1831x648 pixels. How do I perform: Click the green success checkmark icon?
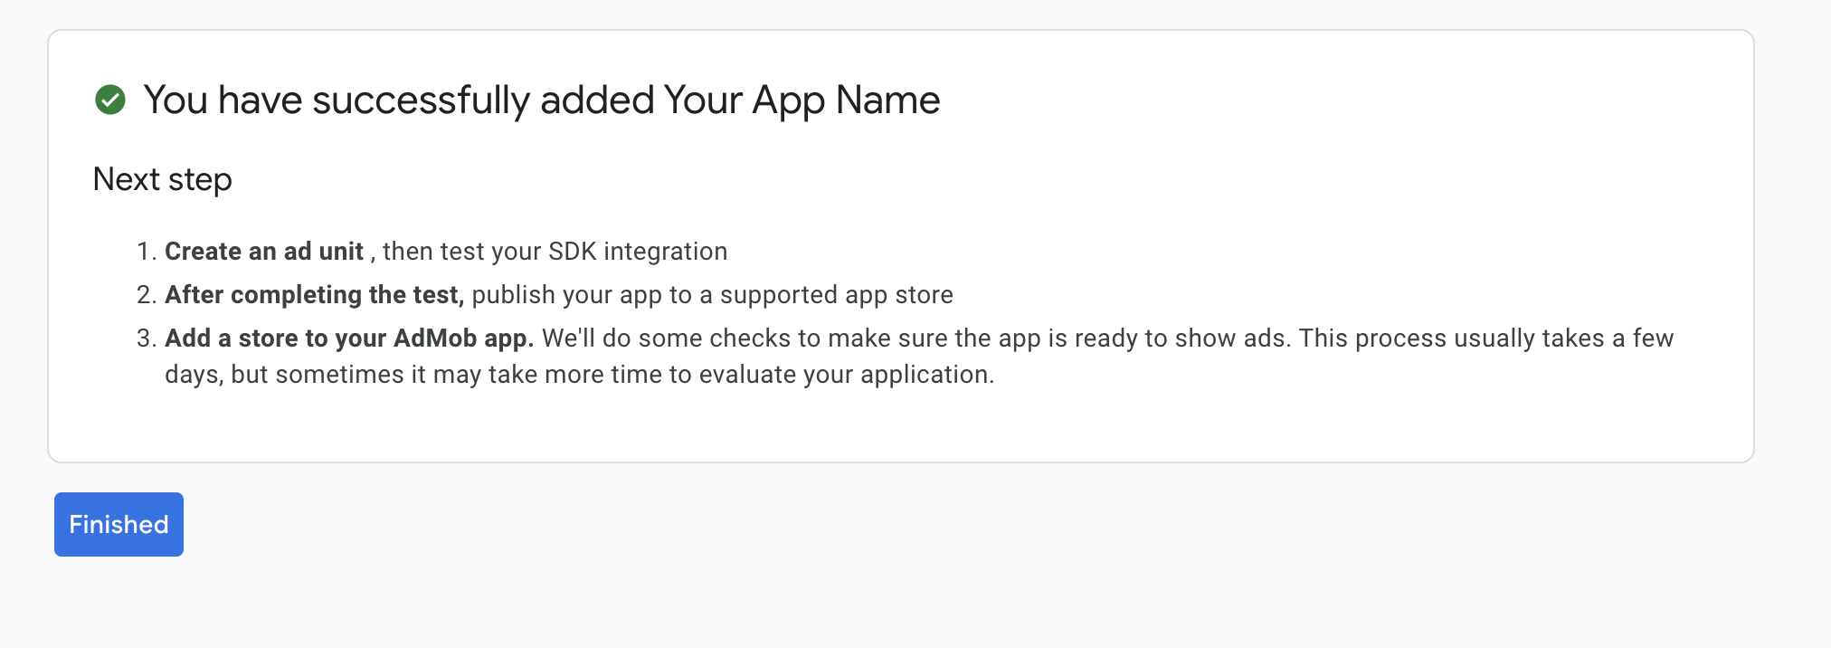(110, 100)
